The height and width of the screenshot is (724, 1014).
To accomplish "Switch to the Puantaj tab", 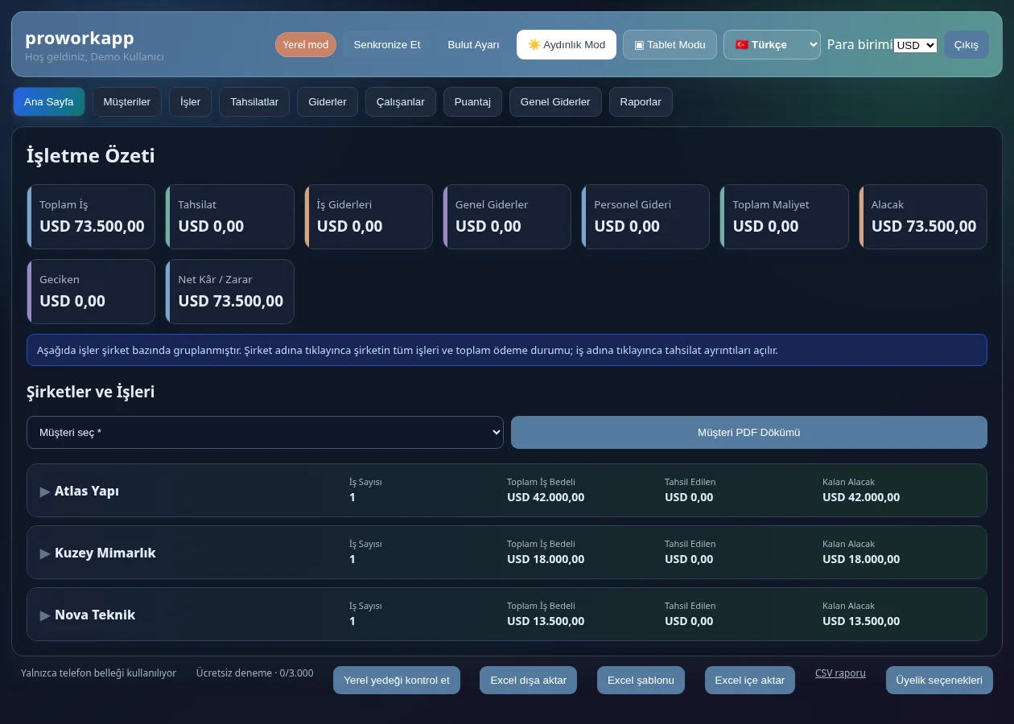I will tap(472, 102).
